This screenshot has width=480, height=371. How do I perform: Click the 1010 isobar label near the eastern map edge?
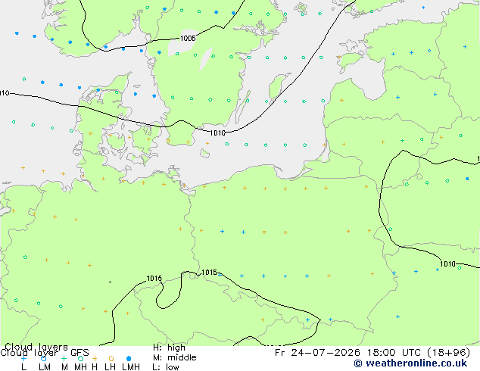click(x=447, y=263)
